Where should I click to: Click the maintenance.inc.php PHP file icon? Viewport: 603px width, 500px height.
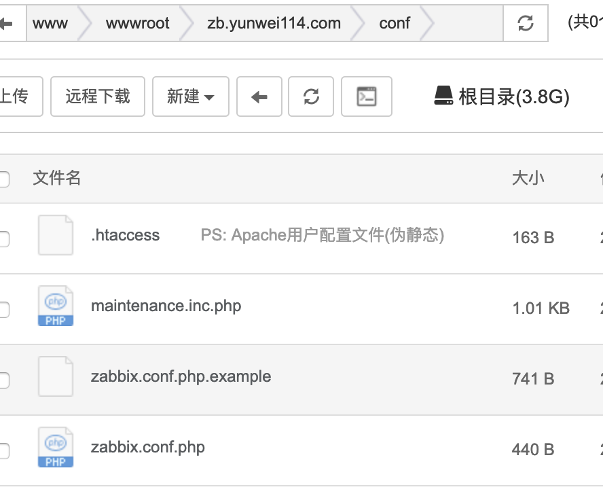(56, 306)
